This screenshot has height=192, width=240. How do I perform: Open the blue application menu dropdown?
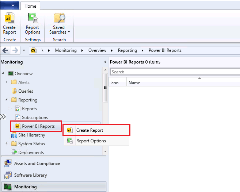[10, 5]
